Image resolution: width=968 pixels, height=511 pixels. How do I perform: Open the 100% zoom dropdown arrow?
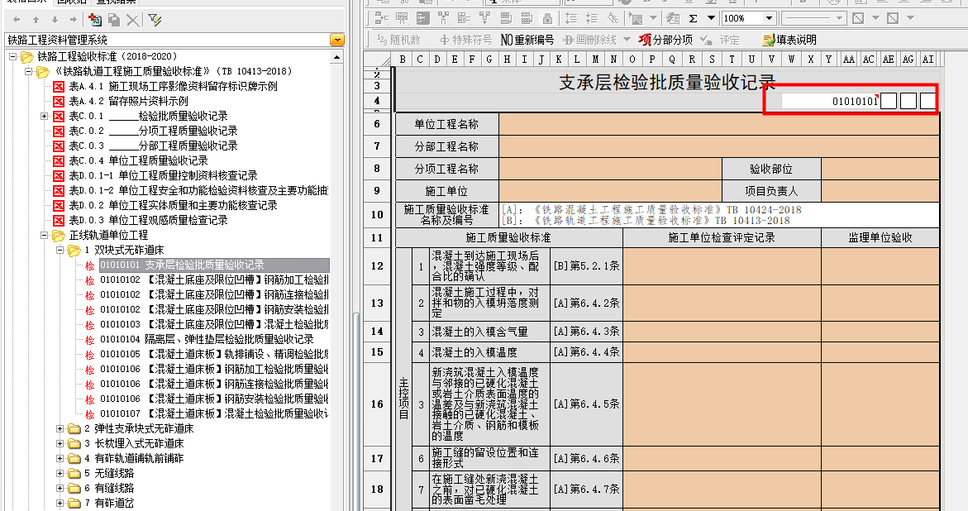point(769,18)
